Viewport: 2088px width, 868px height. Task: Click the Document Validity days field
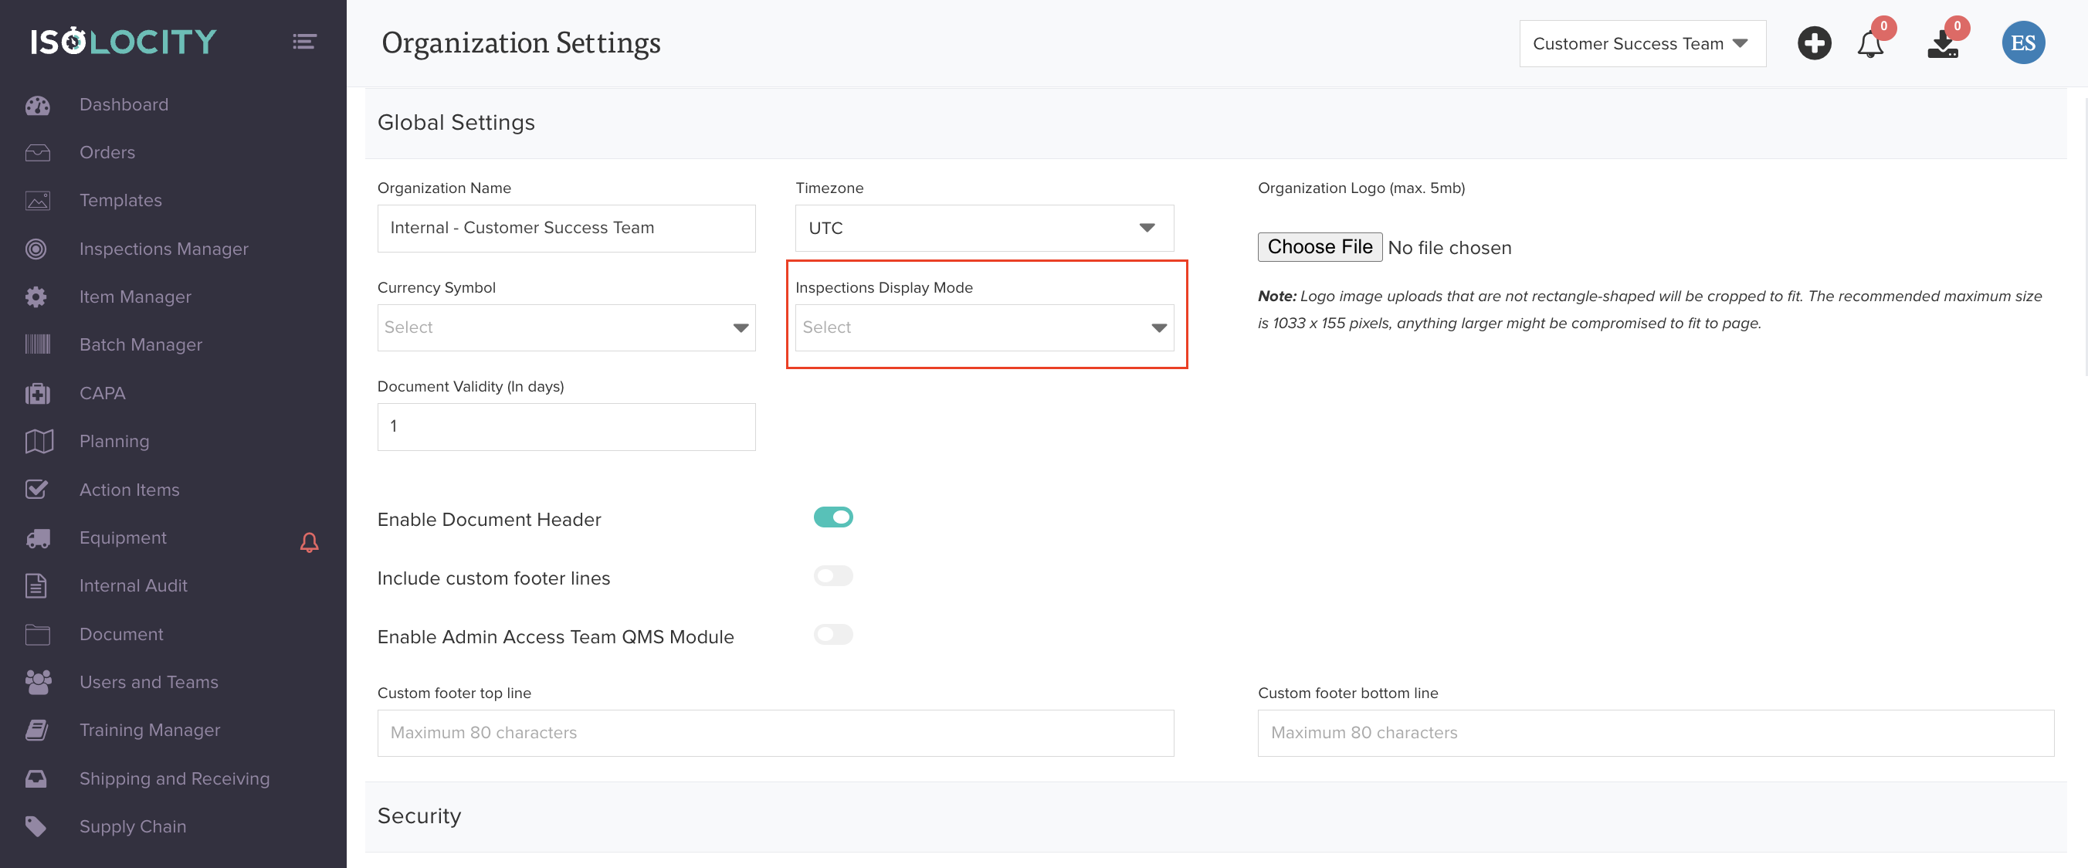point(566,426)
